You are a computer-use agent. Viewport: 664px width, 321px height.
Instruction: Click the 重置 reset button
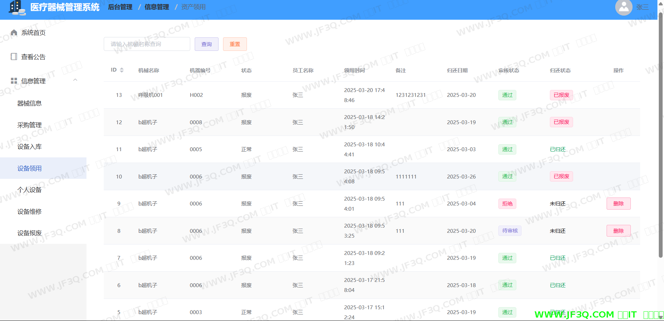pyautogui.click(x=235, y=44)
